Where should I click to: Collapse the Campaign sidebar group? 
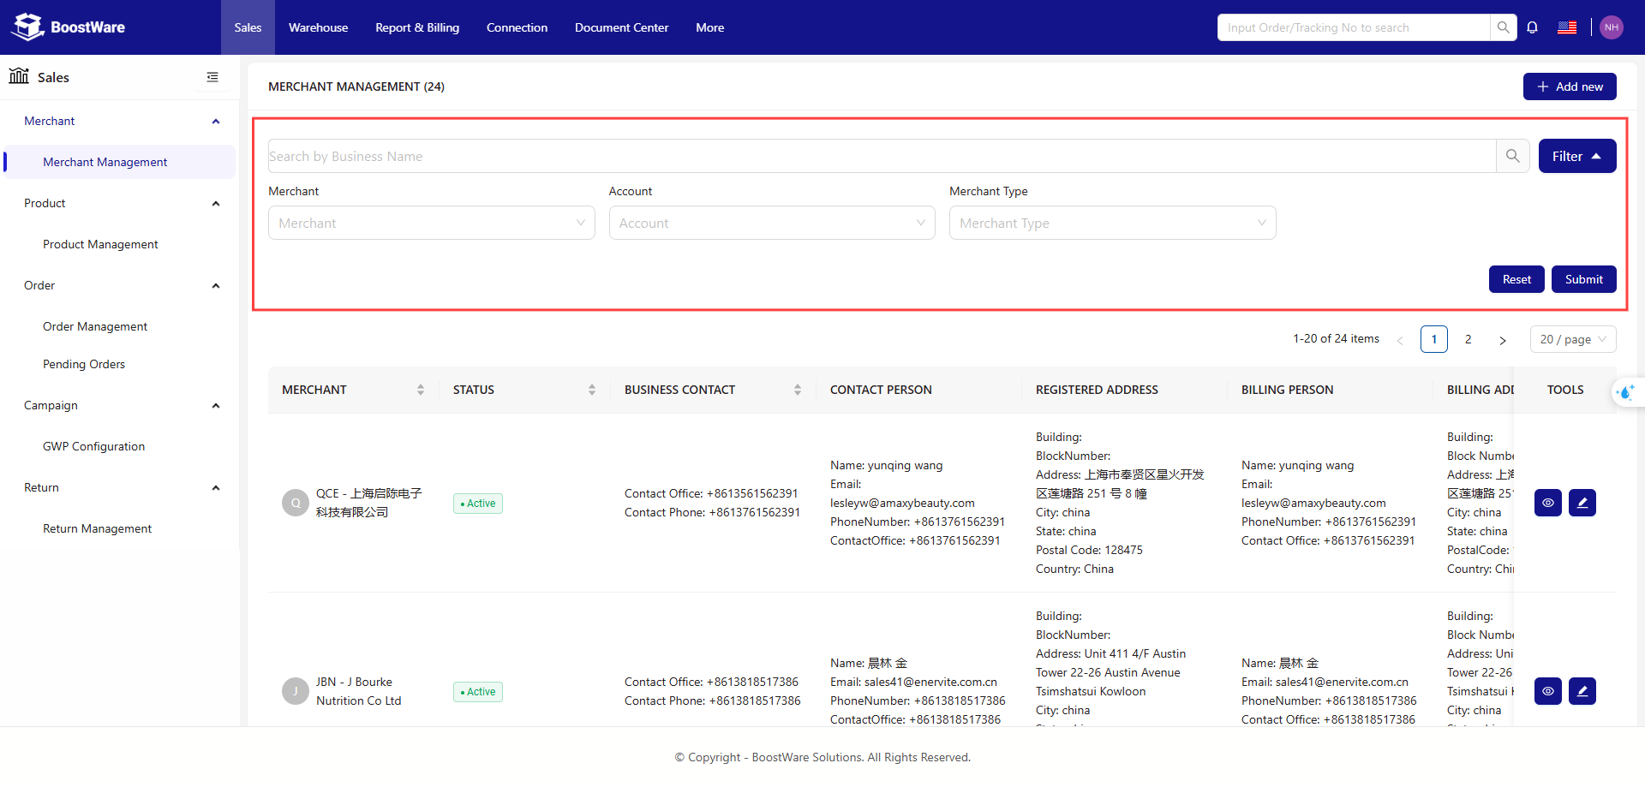coord(216,405)
